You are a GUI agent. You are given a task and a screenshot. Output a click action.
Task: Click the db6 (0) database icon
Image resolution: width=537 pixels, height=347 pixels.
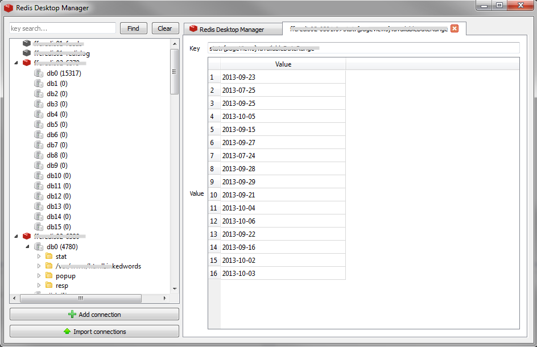(39, 135)
